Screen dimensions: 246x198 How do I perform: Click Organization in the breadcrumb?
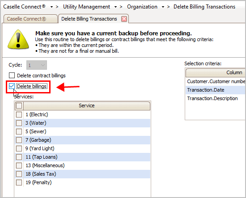pyautogui.click(x=142, y=7)
